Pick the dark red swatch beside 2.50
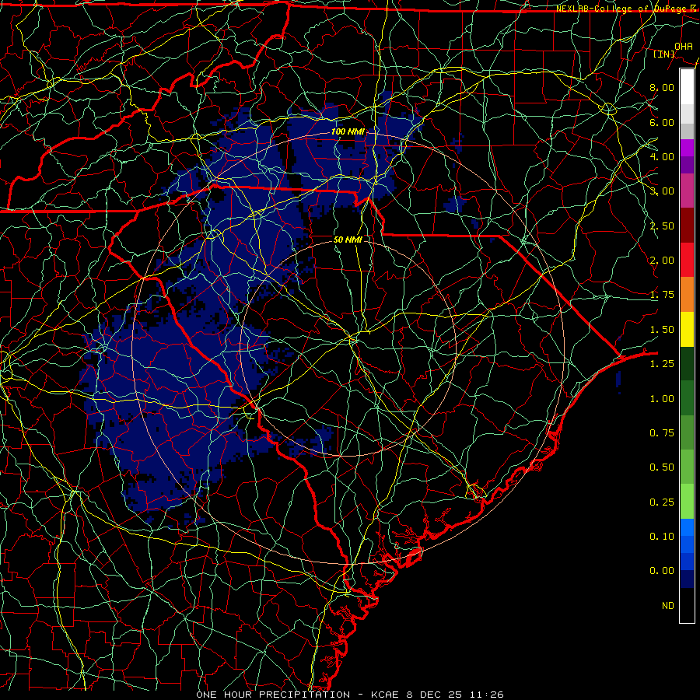The image size is (700, 700). (687, 226)
